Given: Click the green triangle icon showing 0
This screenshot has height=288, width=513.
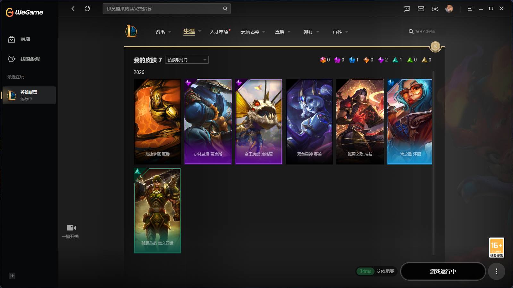Looking at the screenshot, I should [x=410, y=60].
